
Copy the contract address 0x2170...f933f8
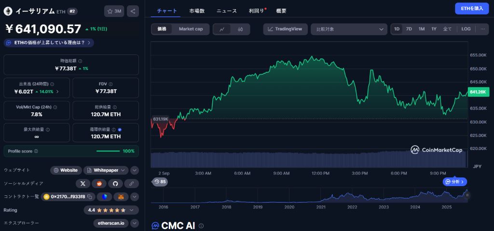click(x=90, y=197)
